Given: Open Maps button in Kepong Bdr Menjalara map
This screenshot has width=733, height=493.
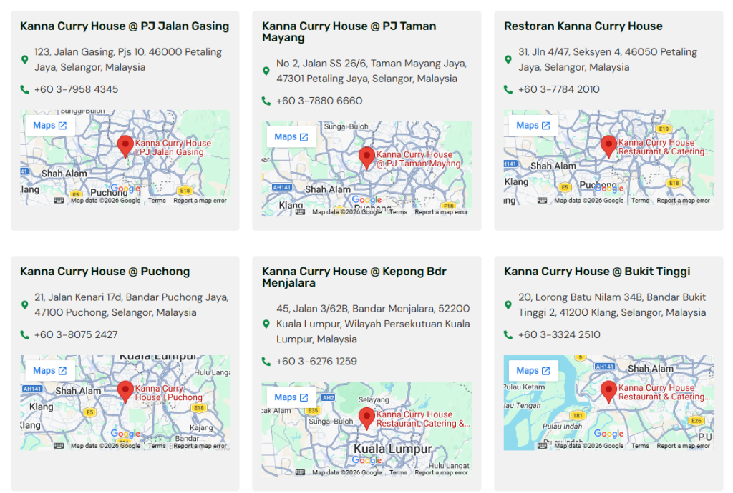Looking at the screenshot, I should (291, 397).
